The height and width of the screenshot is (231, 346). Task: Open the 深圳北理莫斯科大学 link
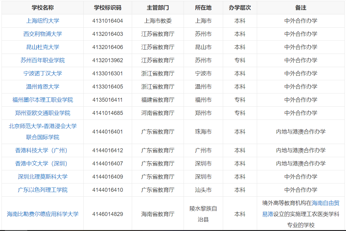pyautogui.click(x=43, y=177)
